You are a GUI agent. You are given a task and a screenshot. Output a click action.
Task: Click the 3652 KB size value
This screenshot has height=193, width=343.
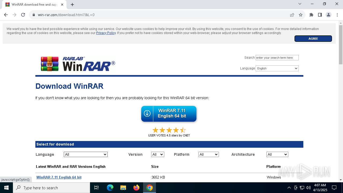pos(158,177)
